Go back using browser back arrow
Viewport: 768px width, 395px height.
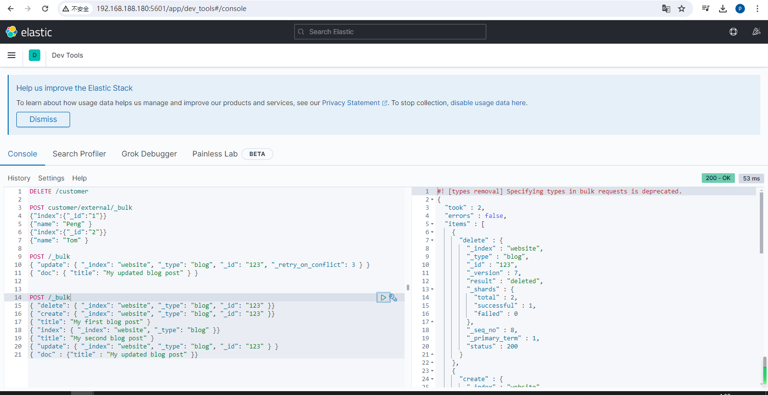pyautogui.click(x=11, y=9)
